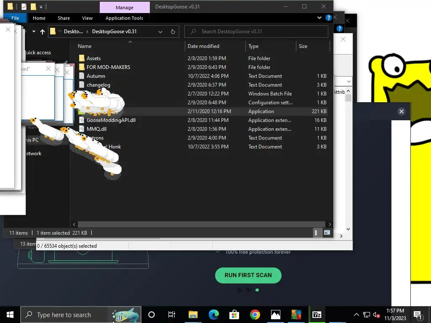Sort files by Size column header
The width and height of the screenshot is (431, 323).
coord(303,46)
